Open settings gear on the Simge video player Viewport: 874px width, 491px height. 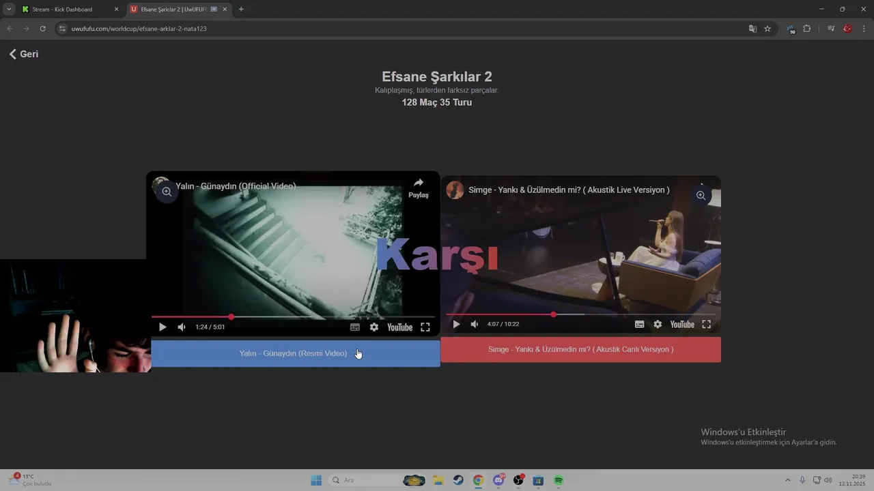[658, 325]
